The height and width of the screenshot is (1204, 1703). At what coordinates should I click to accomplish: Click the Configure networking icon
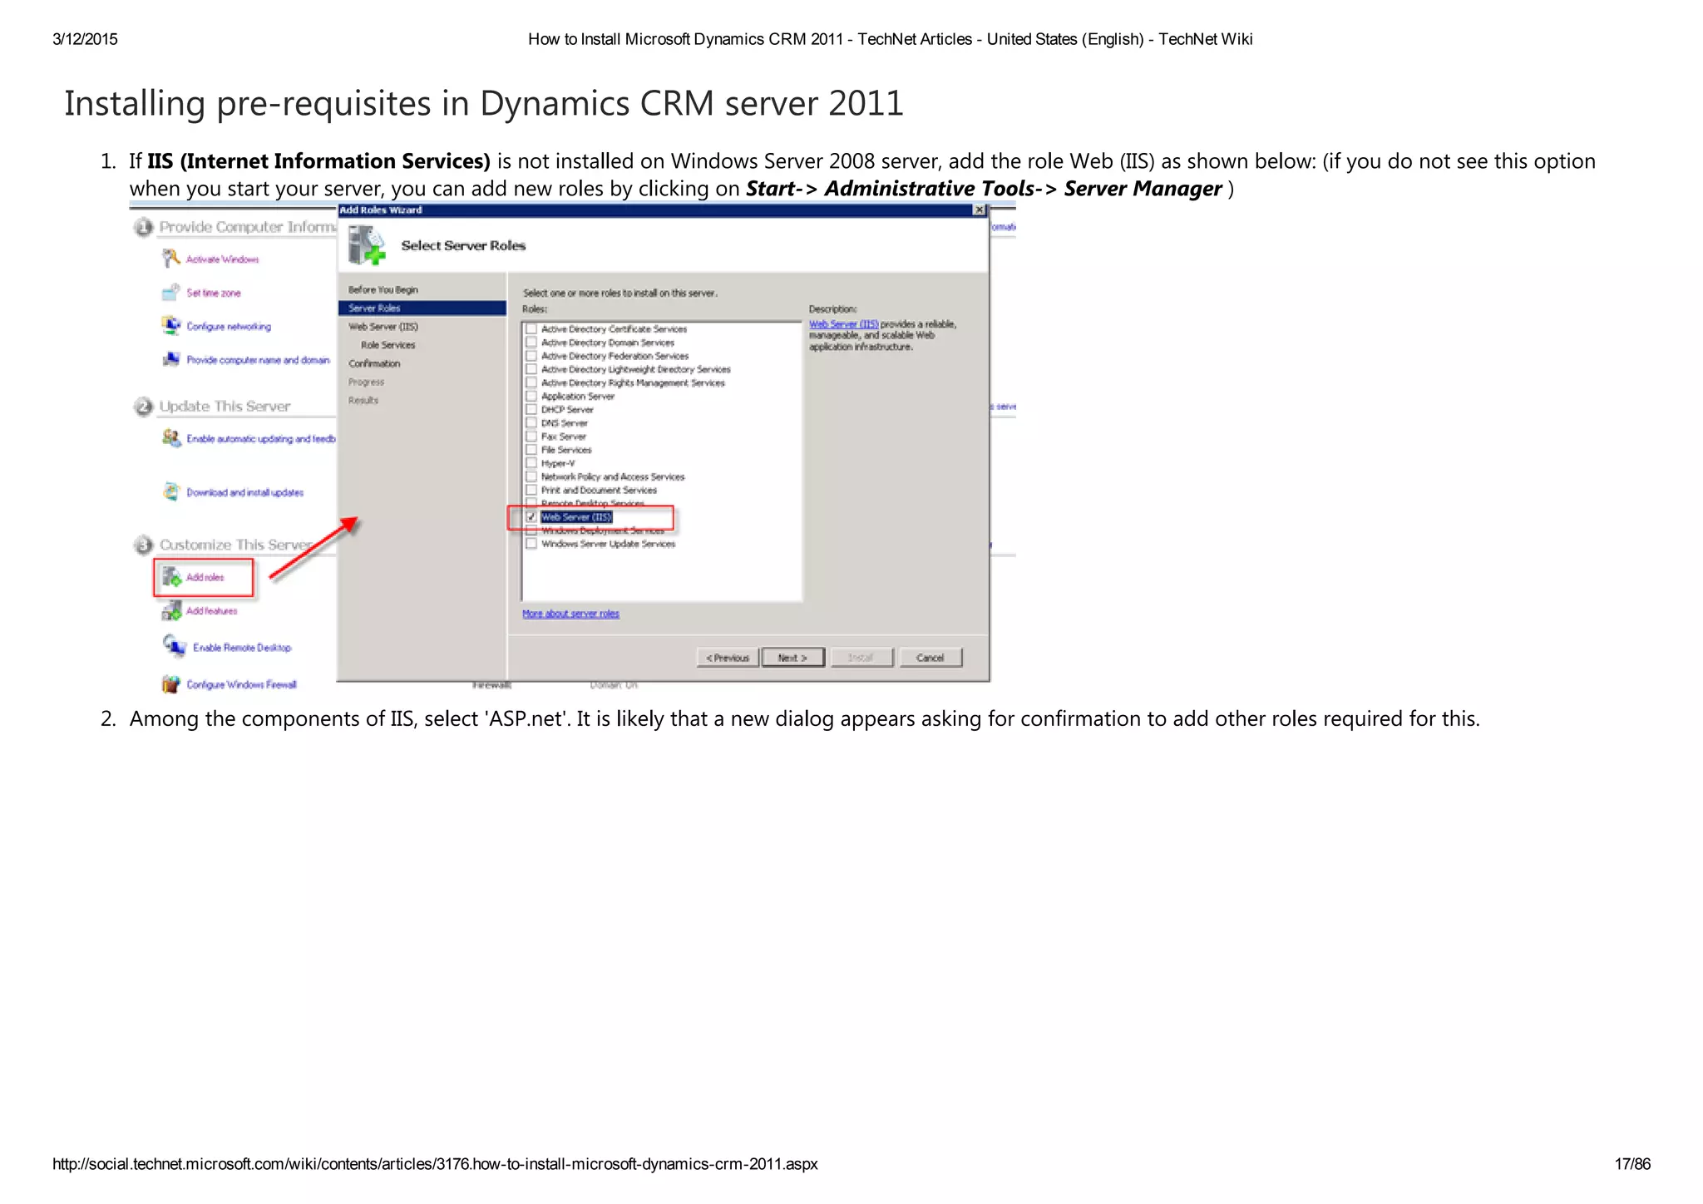(171, 326)
